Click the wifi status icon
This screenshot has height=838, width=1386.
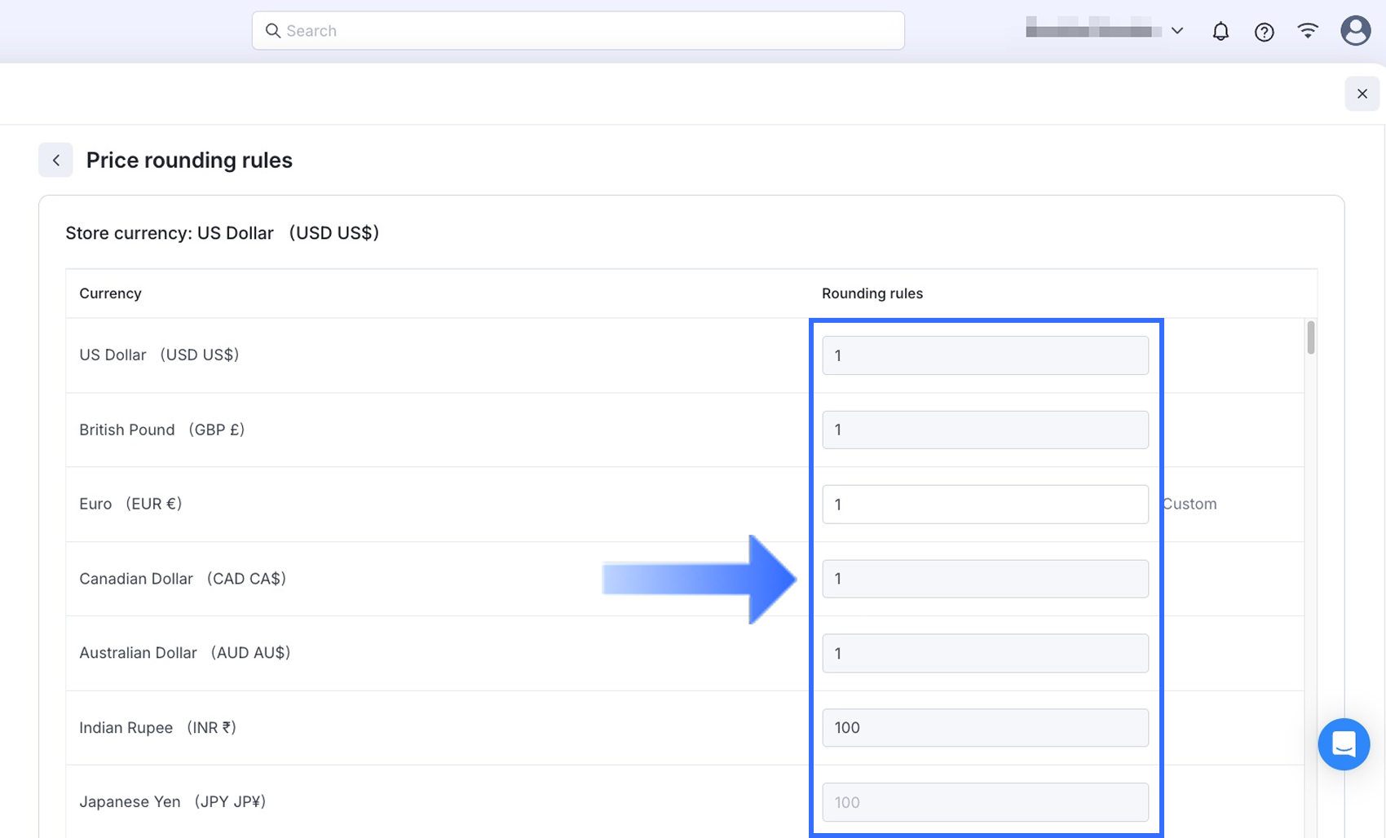(1308, 31)
